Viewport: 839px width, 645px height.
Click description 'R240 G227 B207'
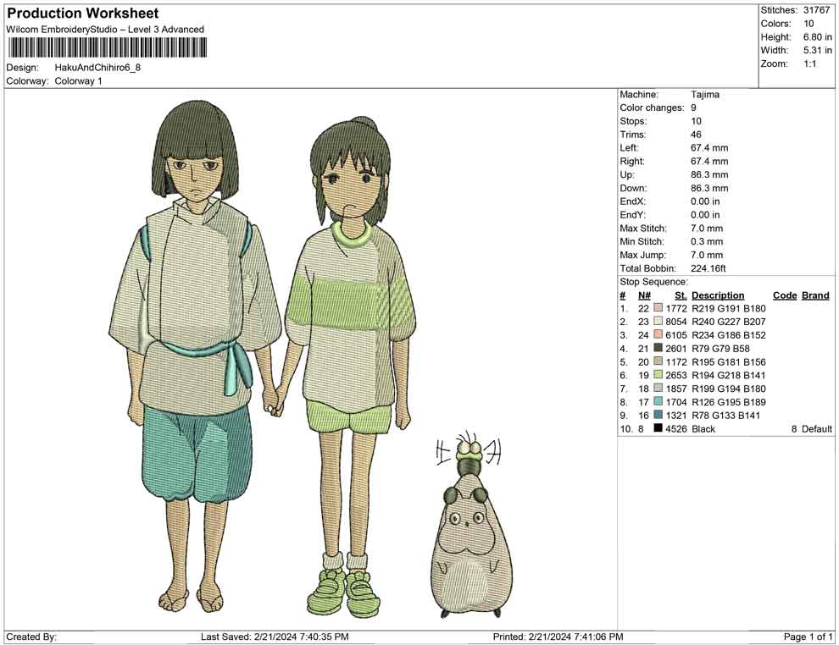click(x=729, y=322)
